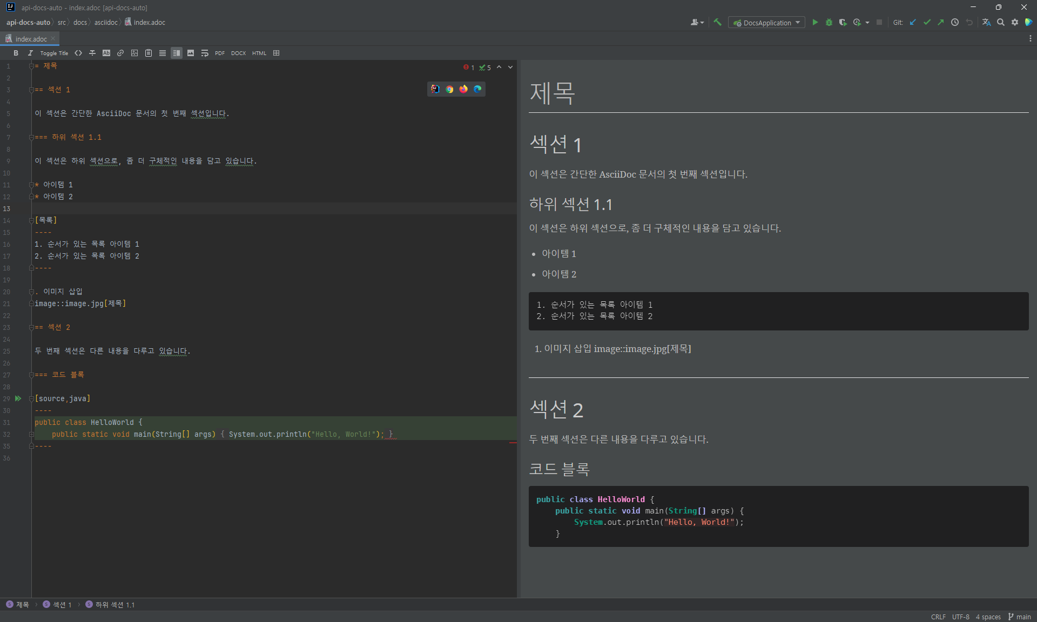
Task: Click the Git commit checkmark icon
Action: coord(927,22)
